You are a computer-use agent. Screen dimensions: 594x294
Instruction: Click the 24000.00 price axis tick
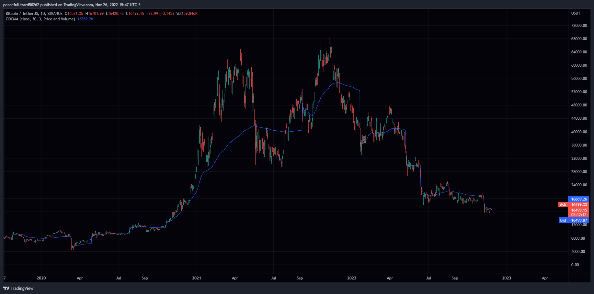coord(579,185)
